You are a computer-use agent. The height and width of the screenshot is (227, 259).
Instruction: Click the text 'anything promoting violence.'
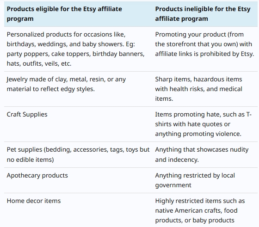(x=198, y=134)
